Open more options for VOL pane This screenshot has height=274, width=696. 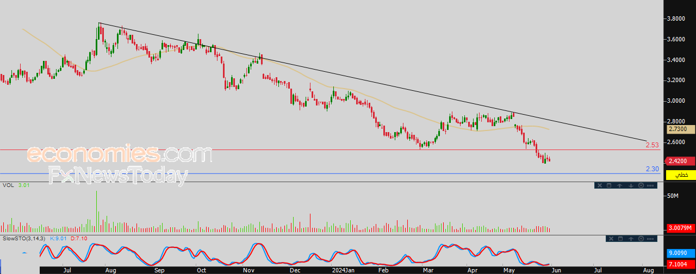[x=650, y=185]
